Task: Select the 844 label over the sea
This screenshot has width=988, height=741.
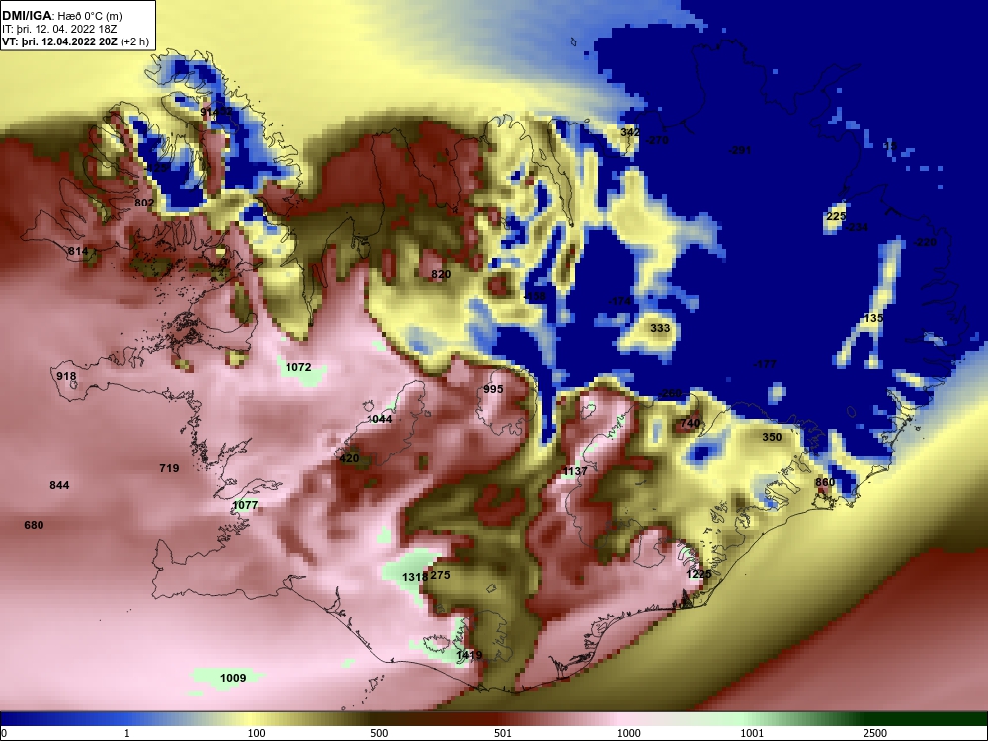Action: (x=59, y=485)
